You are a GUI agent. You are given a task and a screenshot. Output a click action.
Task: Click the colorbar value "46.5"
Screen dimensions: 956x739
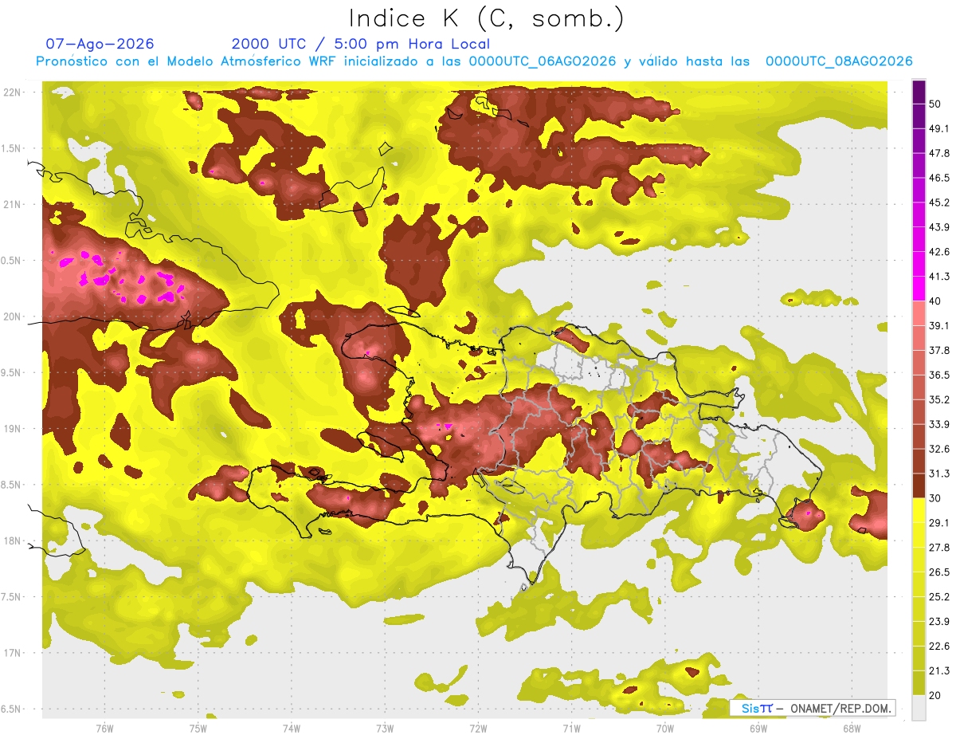[939, 178]
